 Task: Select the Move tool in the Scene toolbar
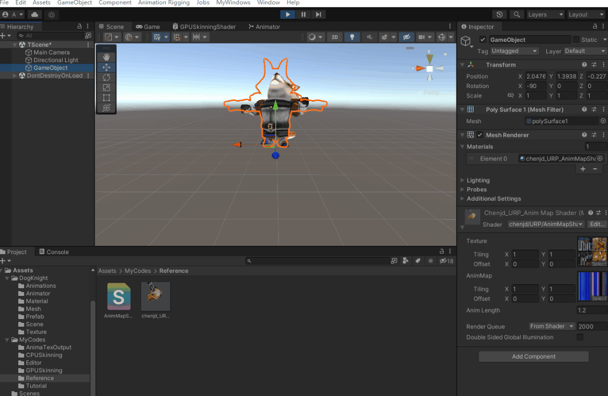click(106, 67)
